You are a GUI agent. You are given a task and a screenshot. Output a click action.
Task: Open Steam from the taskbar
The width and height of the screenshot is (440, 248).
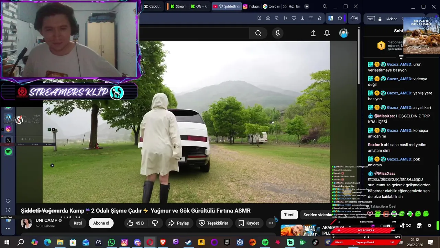[x=188, y=242]
